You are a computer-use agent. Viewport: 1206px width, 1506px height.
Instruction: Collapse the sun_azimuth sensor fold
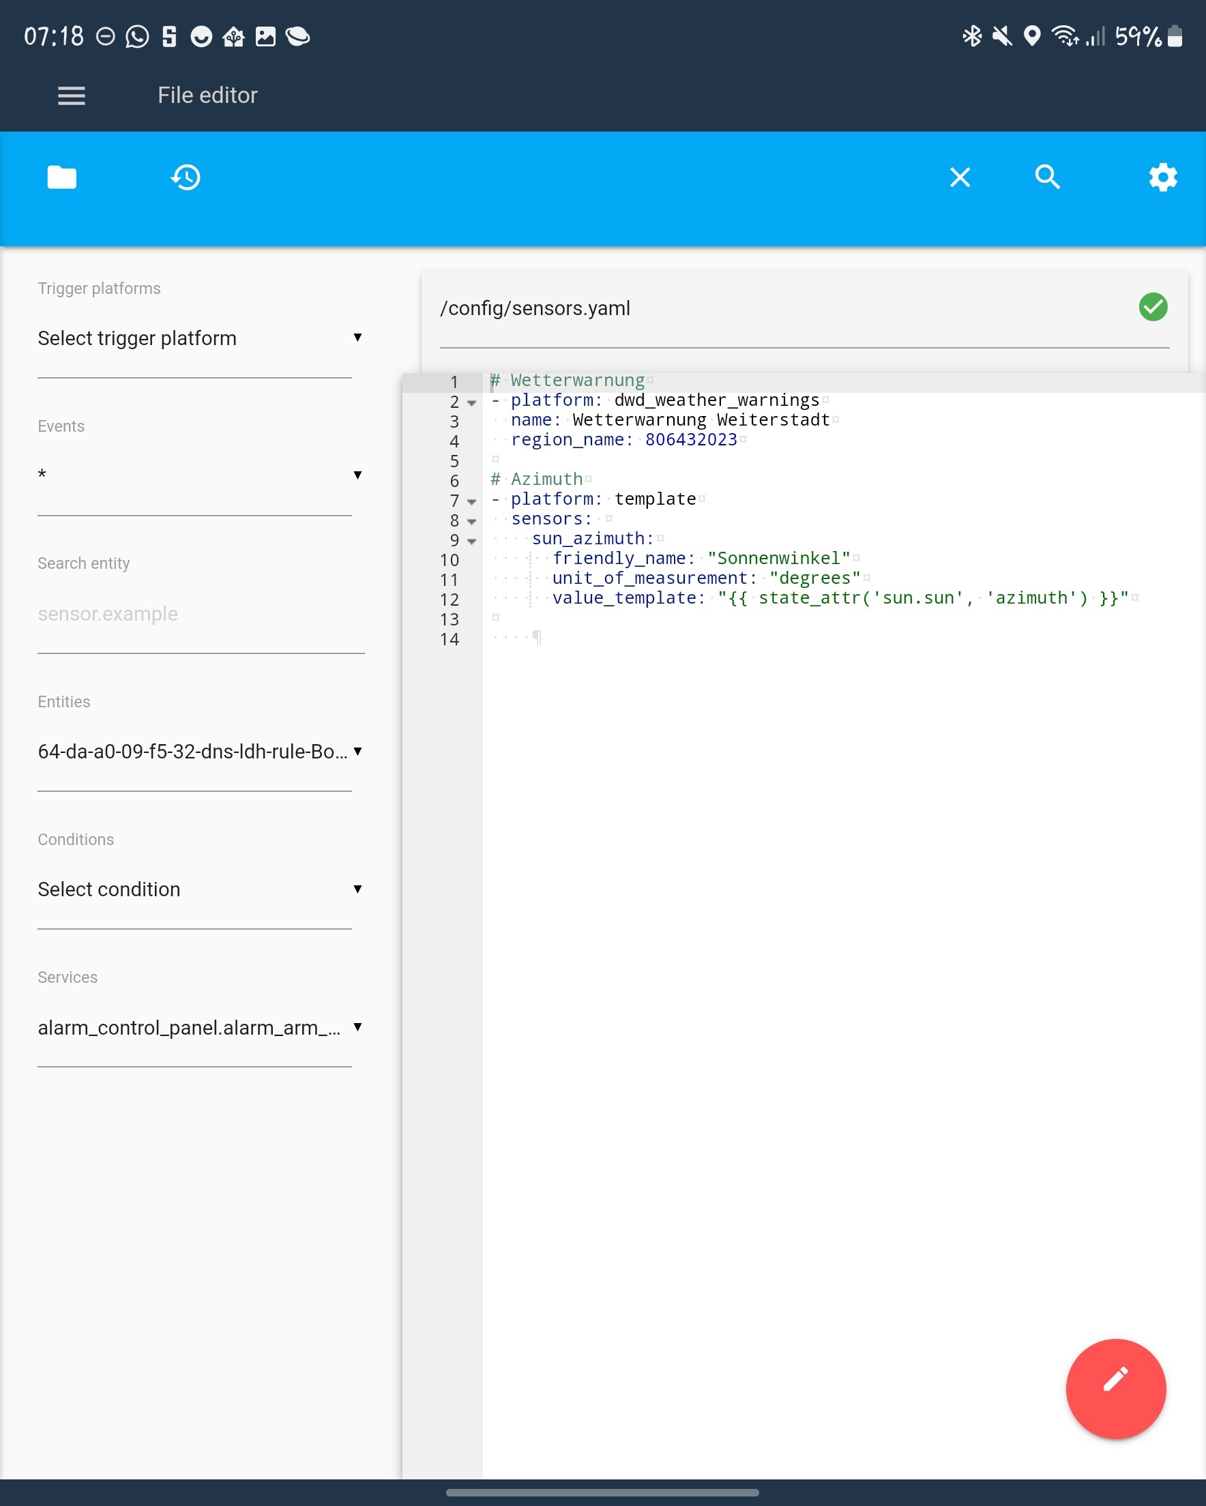472,542
